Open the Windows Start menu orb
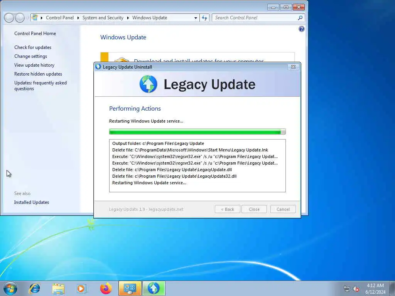The image size is (395, 296). [10, 288]
